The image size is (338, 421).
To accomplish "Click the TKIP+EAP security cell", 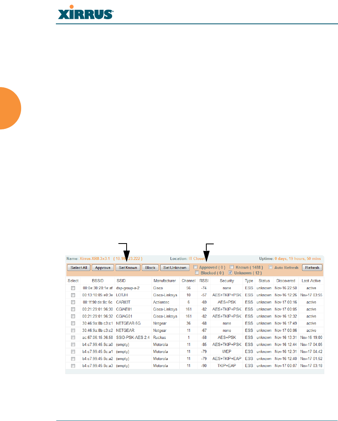I will (x=227, y=366).
